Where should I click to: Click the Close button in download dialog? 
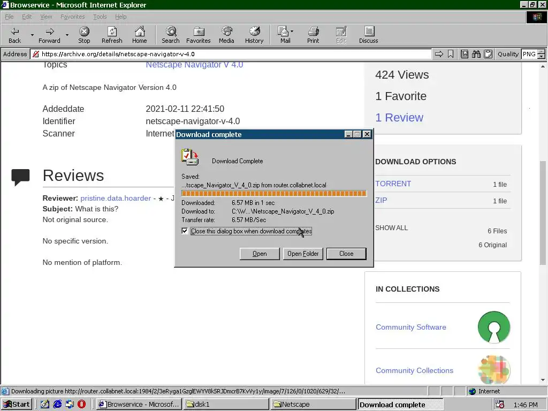click(346, 254)
